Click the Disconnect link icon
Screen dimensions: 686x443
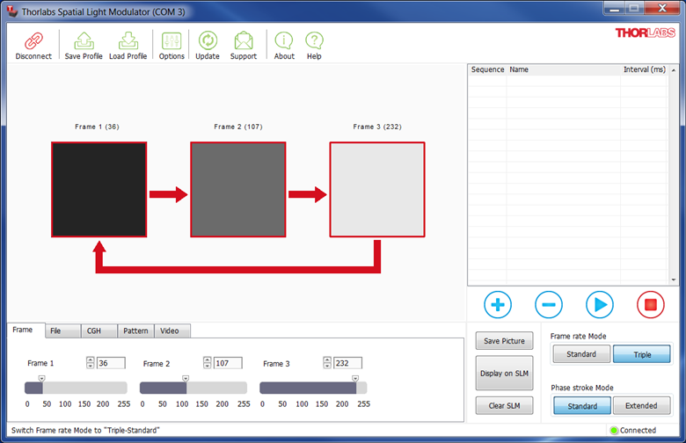click(x=33, y=41)
